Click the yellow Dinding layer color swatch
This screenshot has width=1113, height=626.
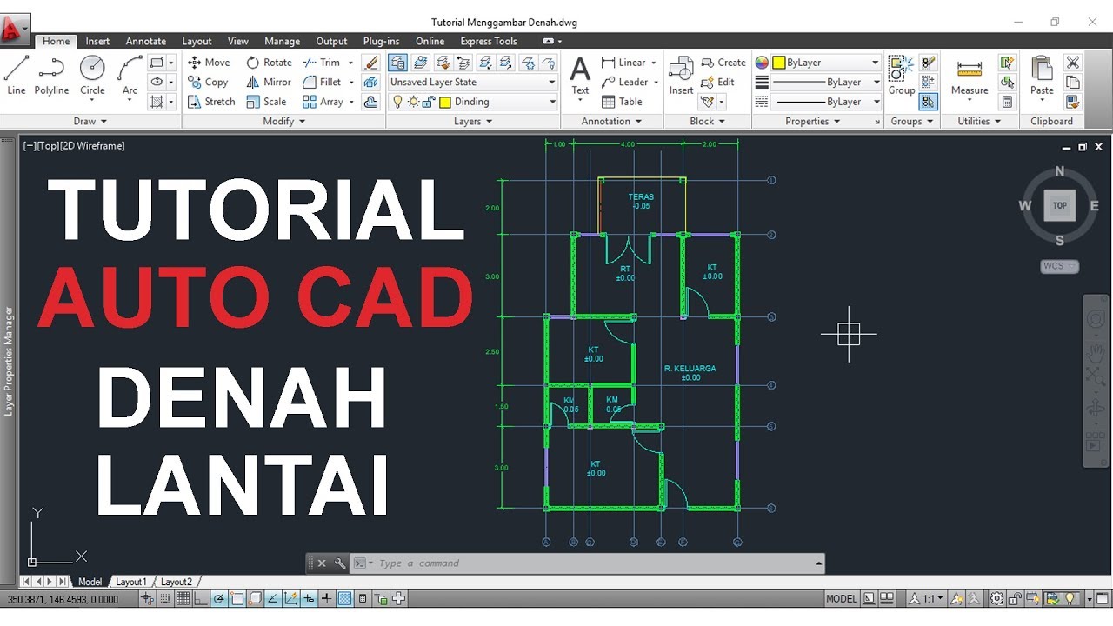(444, 102)
